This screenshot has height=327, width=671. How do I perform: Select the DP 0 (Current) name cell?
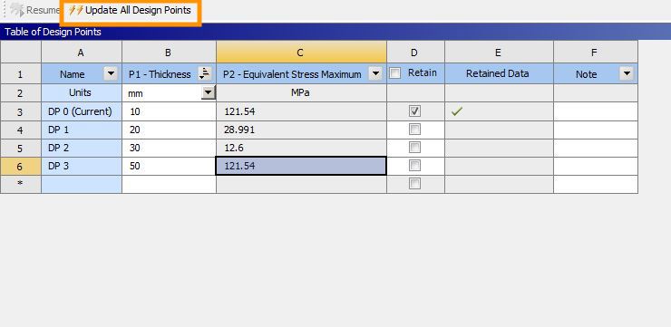pos(82,111)
